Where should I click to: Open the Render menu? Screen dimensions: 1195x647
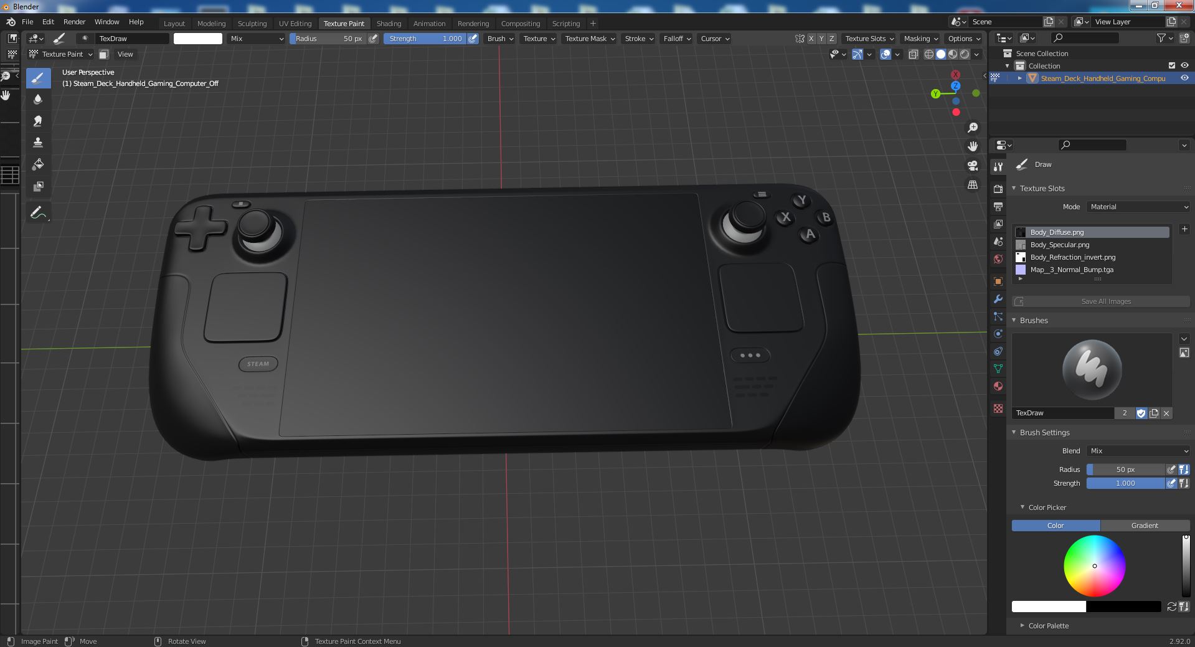click(74, 22)
